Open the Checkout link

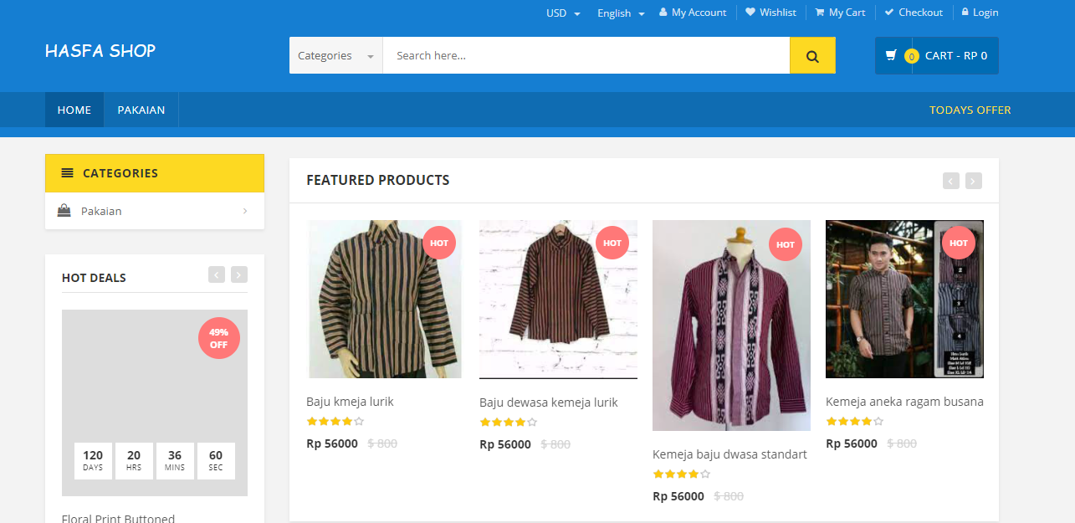pyautogui.click(x=914, y=13)
